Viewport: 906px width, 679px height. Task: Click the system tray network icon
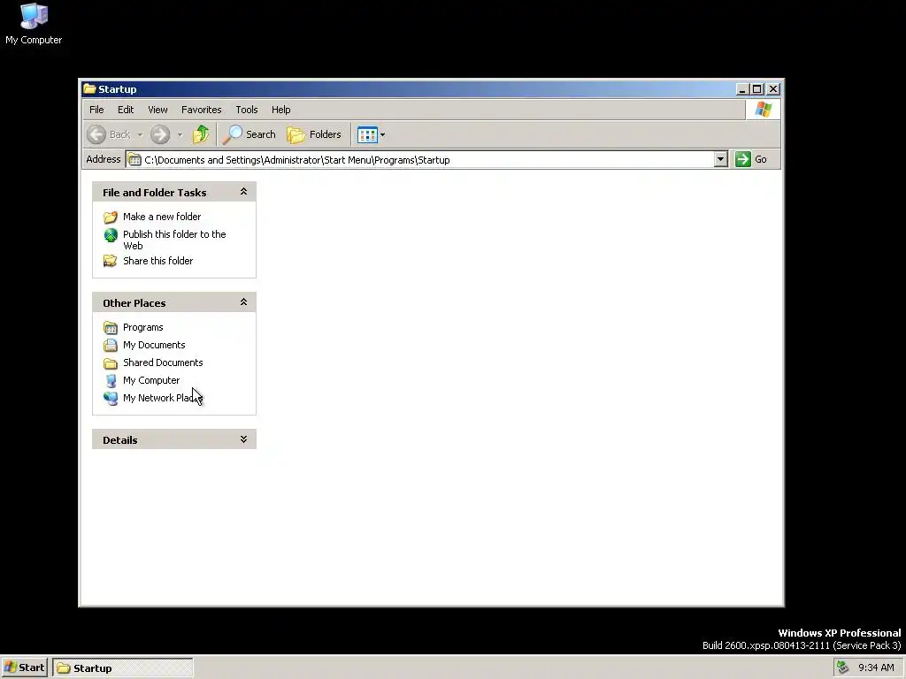(842, 668)
